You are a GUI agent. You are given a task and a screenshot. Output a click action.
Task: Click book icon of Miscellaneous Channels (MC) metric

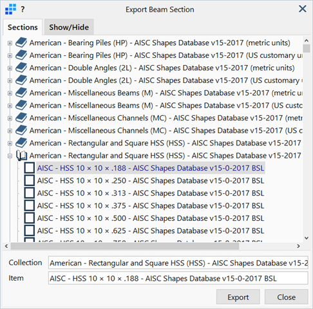click(x=21, y=118)
